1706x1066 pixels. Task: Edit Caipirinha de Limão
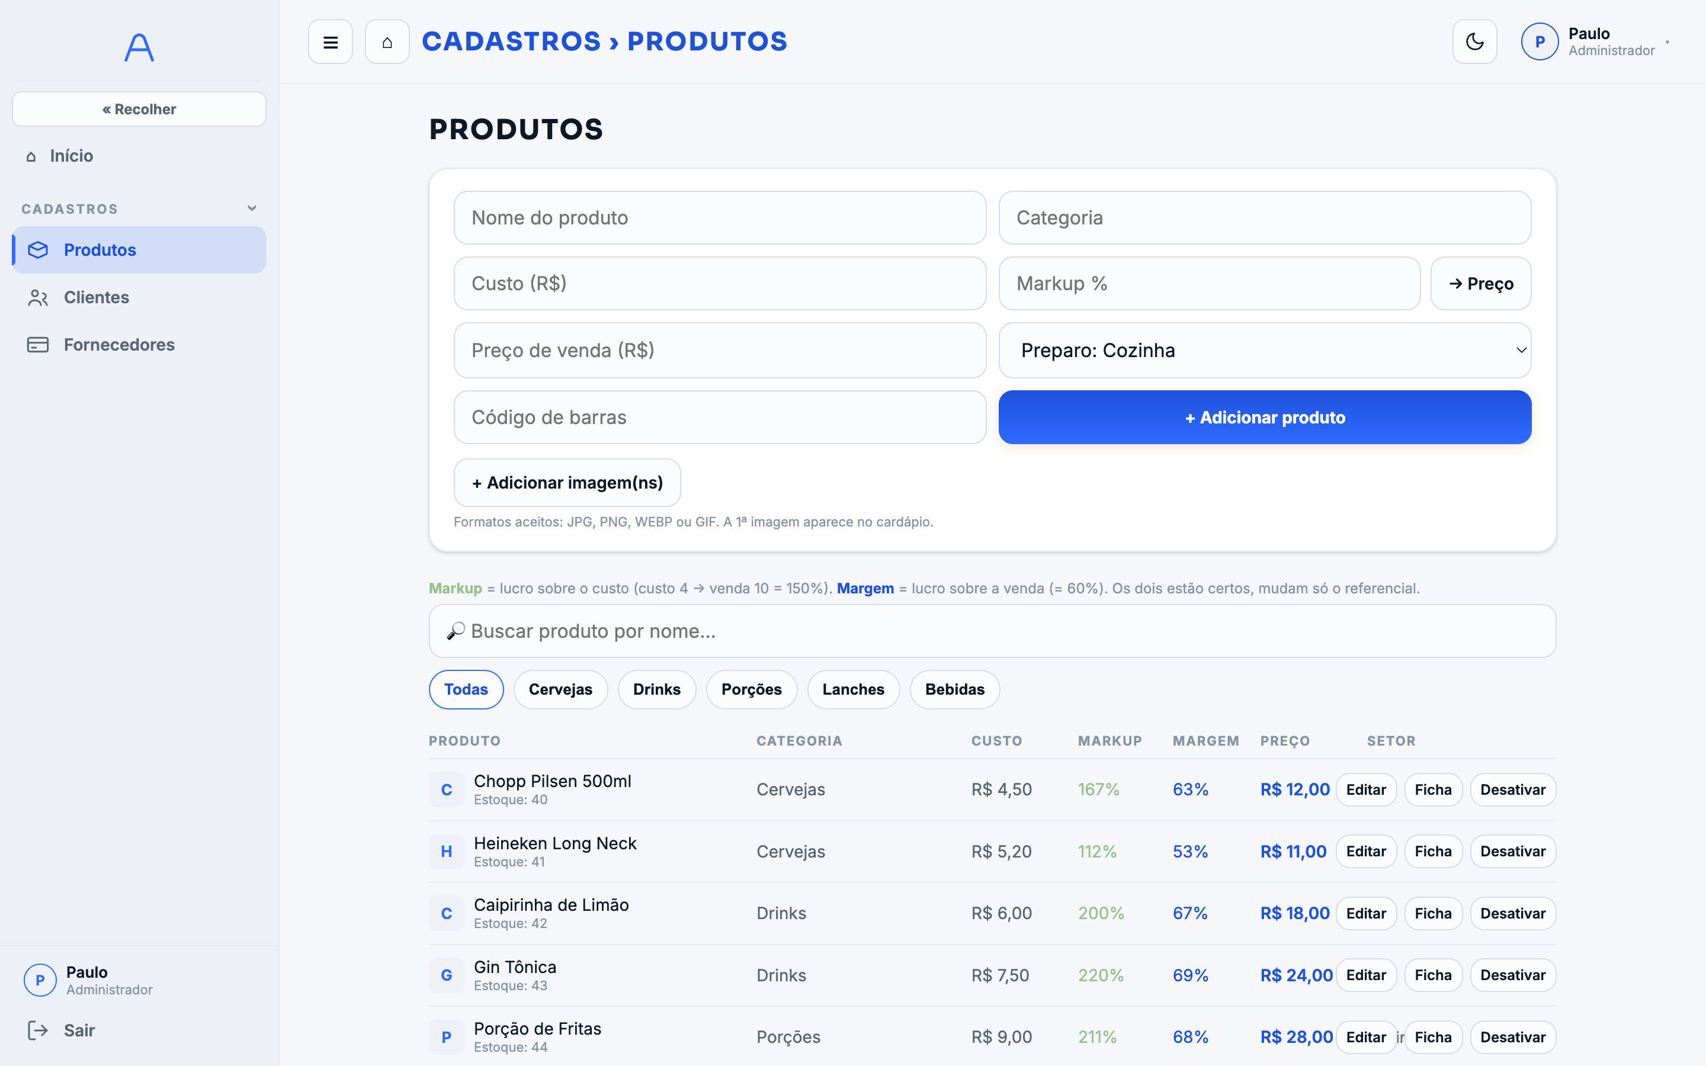(1365, 914)
